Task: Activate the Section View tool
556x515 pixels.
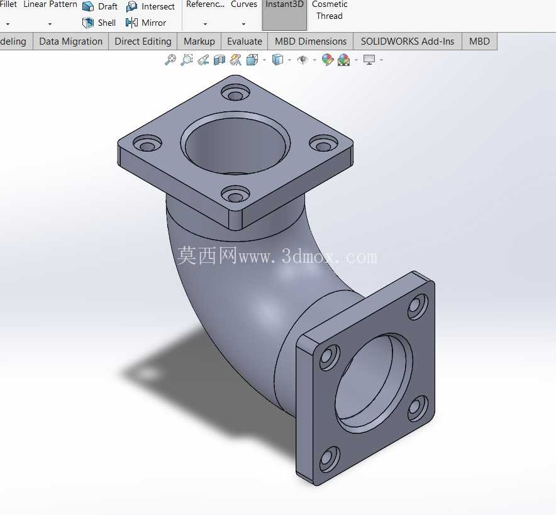Action: [x=220, y=60]
